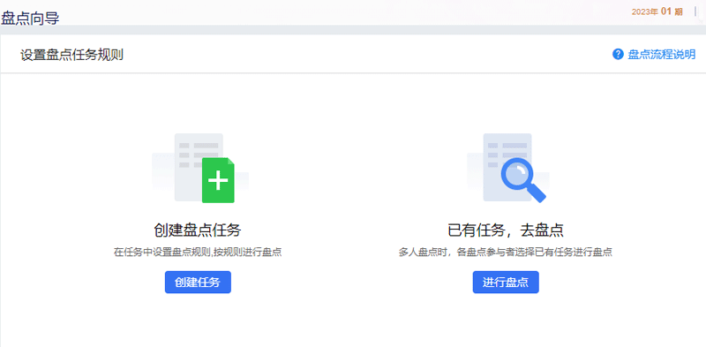Select the 创建盘点任务 heading

[198, 230]
